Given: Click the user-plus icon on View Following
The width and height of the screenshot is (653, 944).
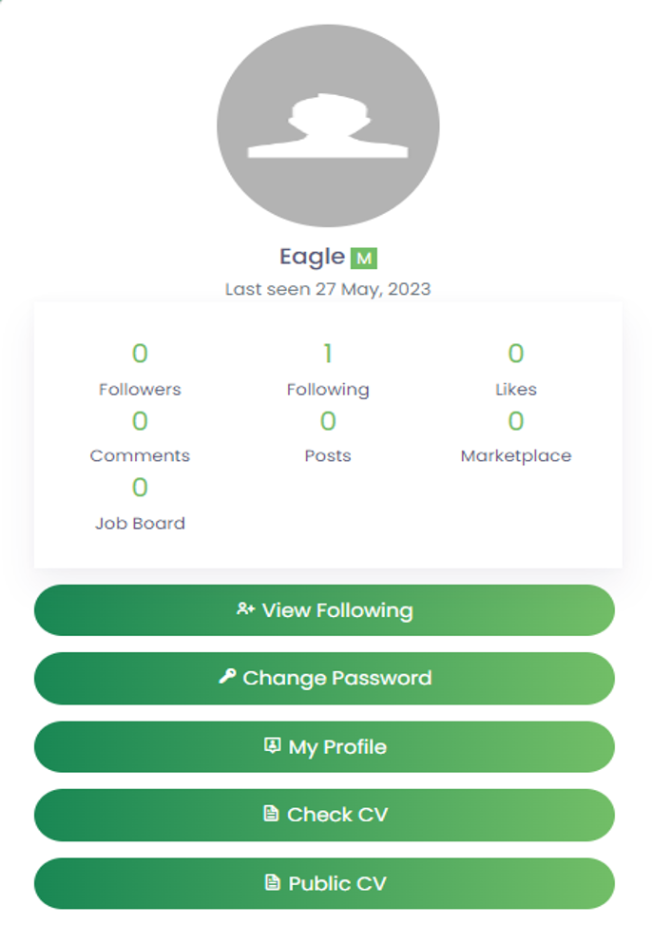Looking at the screenshot, I should click(245, 608).
